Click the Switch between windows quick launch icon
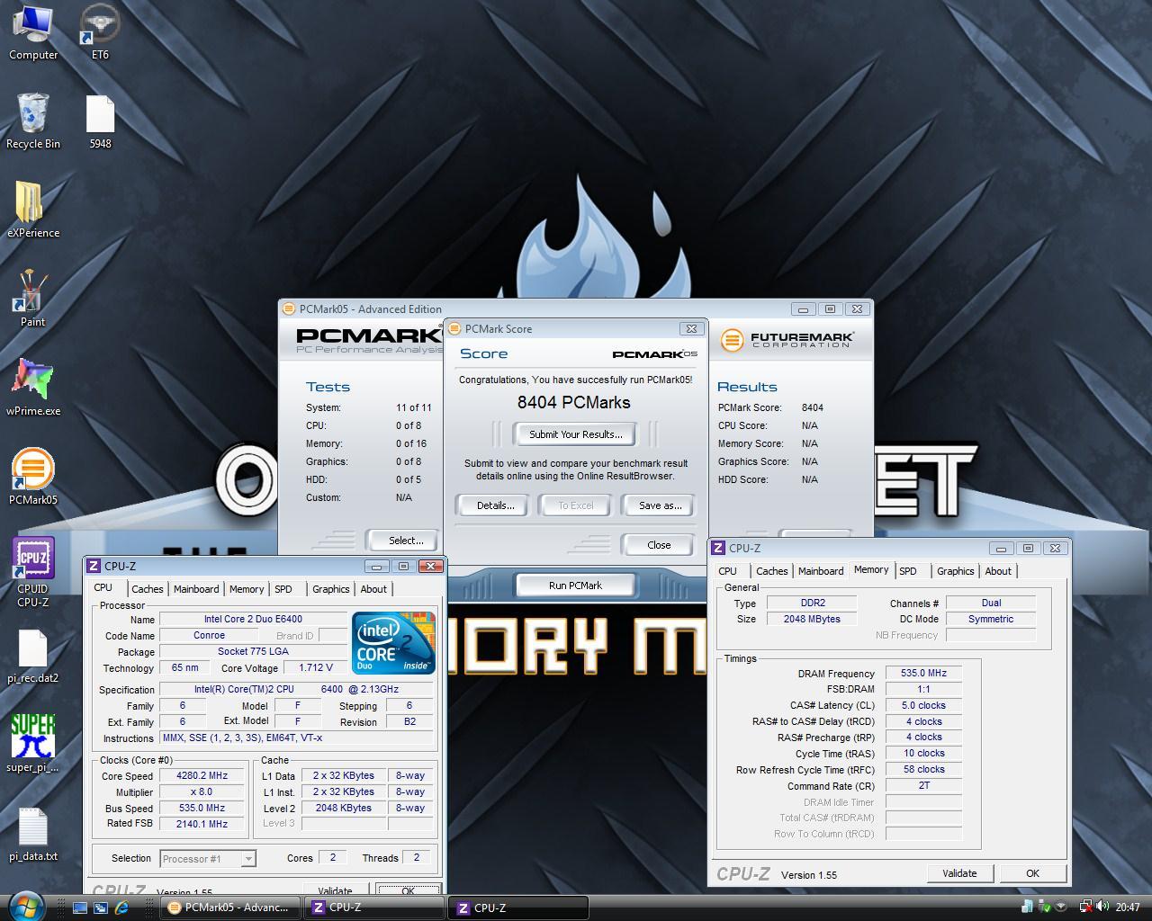 101,908
